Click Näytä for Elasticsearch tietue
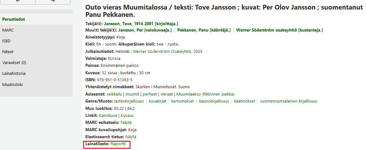The height and width of the screenshot is (150, 366). [131, 137]
